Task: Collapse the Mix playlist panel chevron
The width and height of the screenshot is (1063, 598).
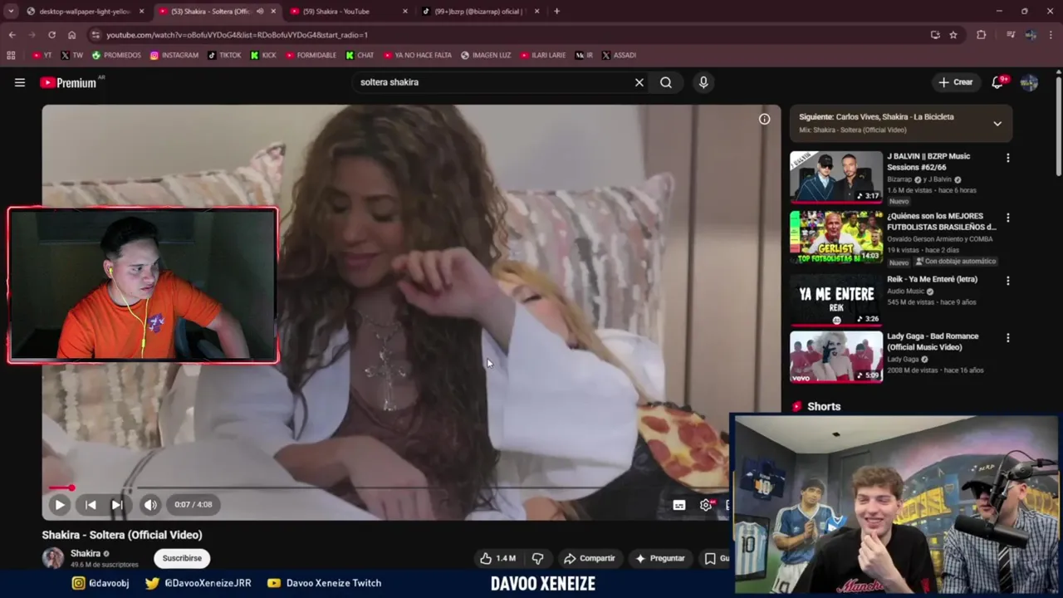Action: click(997, 123)
